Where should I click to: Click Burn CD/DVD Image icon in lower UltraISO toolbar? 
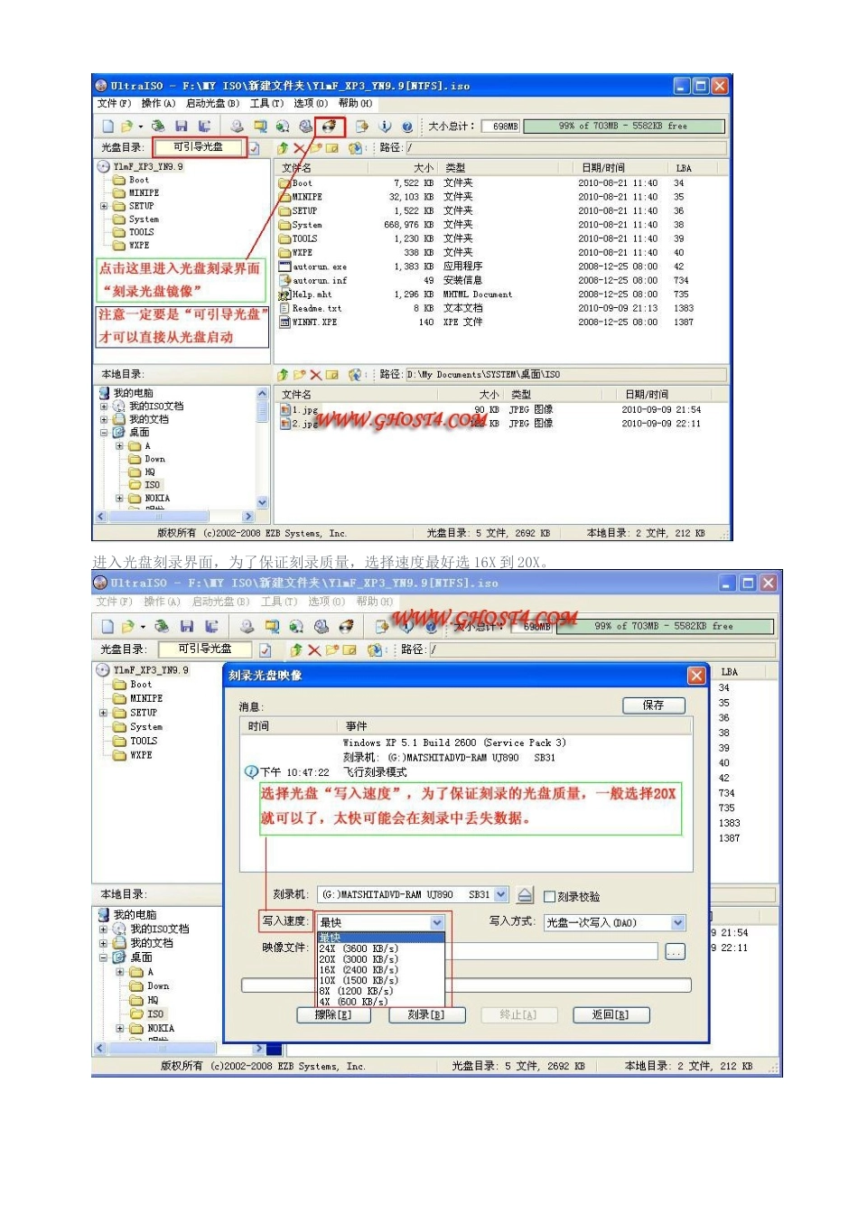[346, 626]
